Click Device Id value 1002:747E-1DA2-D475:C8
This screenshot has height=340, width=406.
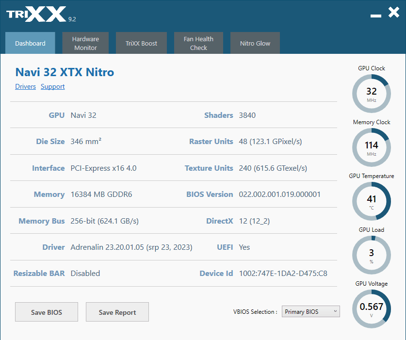pos(283,274)
